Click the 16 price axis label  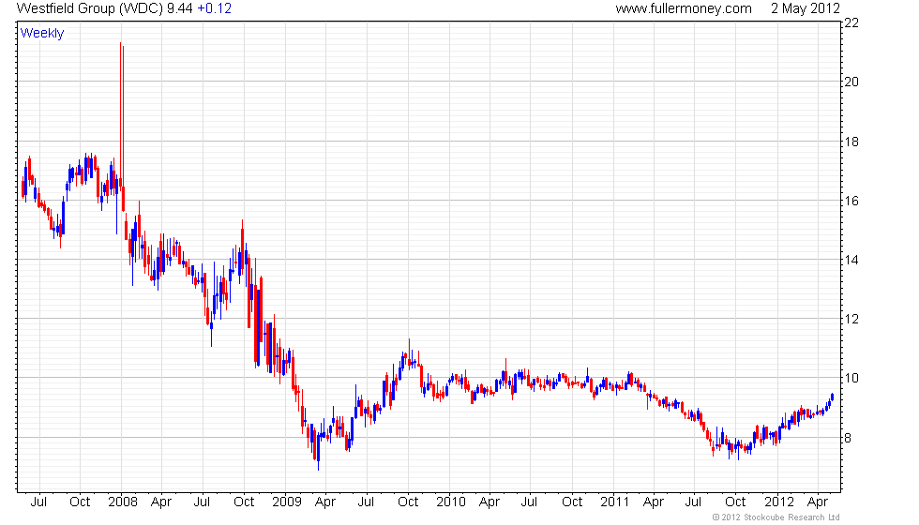[851, 201]
